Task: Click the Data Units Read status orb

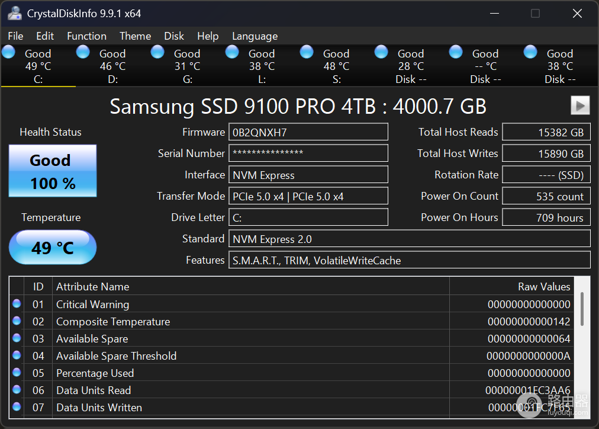Action: [x=17, y=389]
